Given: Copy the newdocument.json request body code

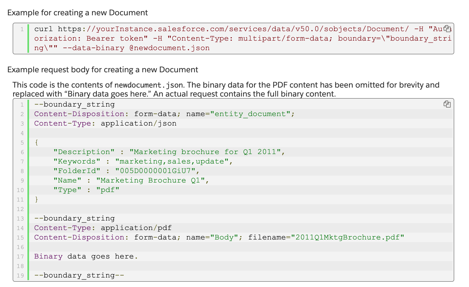Looking at the screenshot, I should [447, 104].
